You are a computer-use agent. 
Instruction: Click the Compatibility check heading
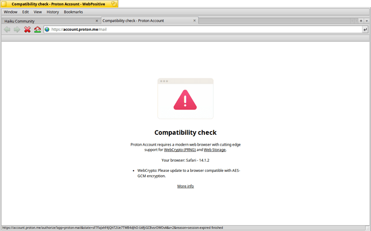tap(185, 132)
